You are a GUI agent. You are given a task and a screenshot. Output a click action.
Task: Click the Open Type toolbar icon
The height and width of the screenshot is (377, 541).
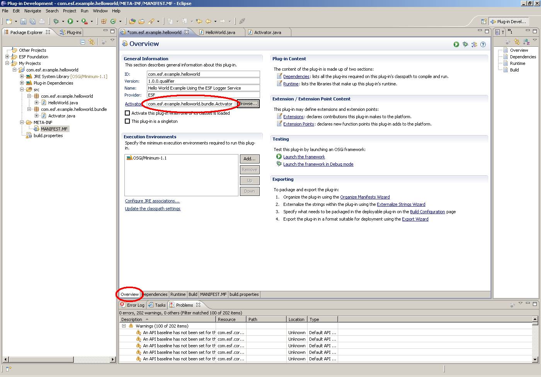[x=132, y=21]
